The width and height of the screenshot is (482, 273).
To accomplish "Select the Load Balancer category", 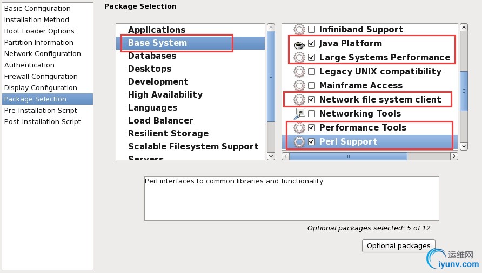I will click(190, 121).
